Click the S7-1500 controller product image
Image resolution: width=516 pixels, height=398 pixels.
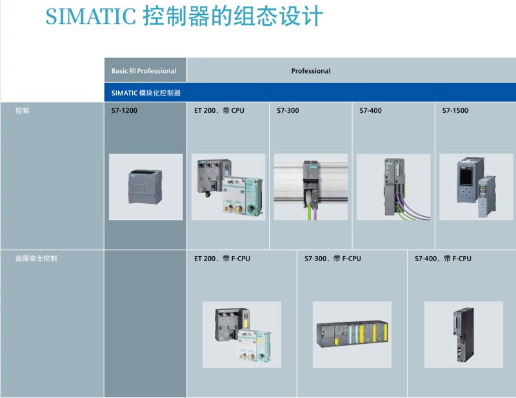point(476,186)
